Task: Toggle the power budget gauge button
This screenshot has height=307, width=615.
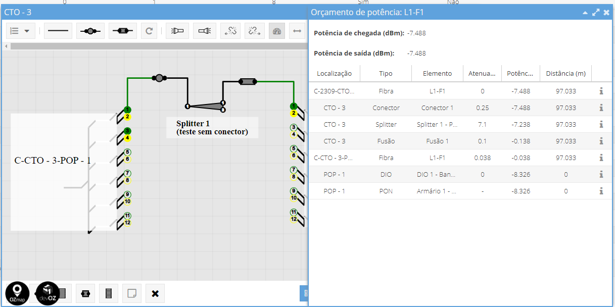Action: [x=276, y=31]
